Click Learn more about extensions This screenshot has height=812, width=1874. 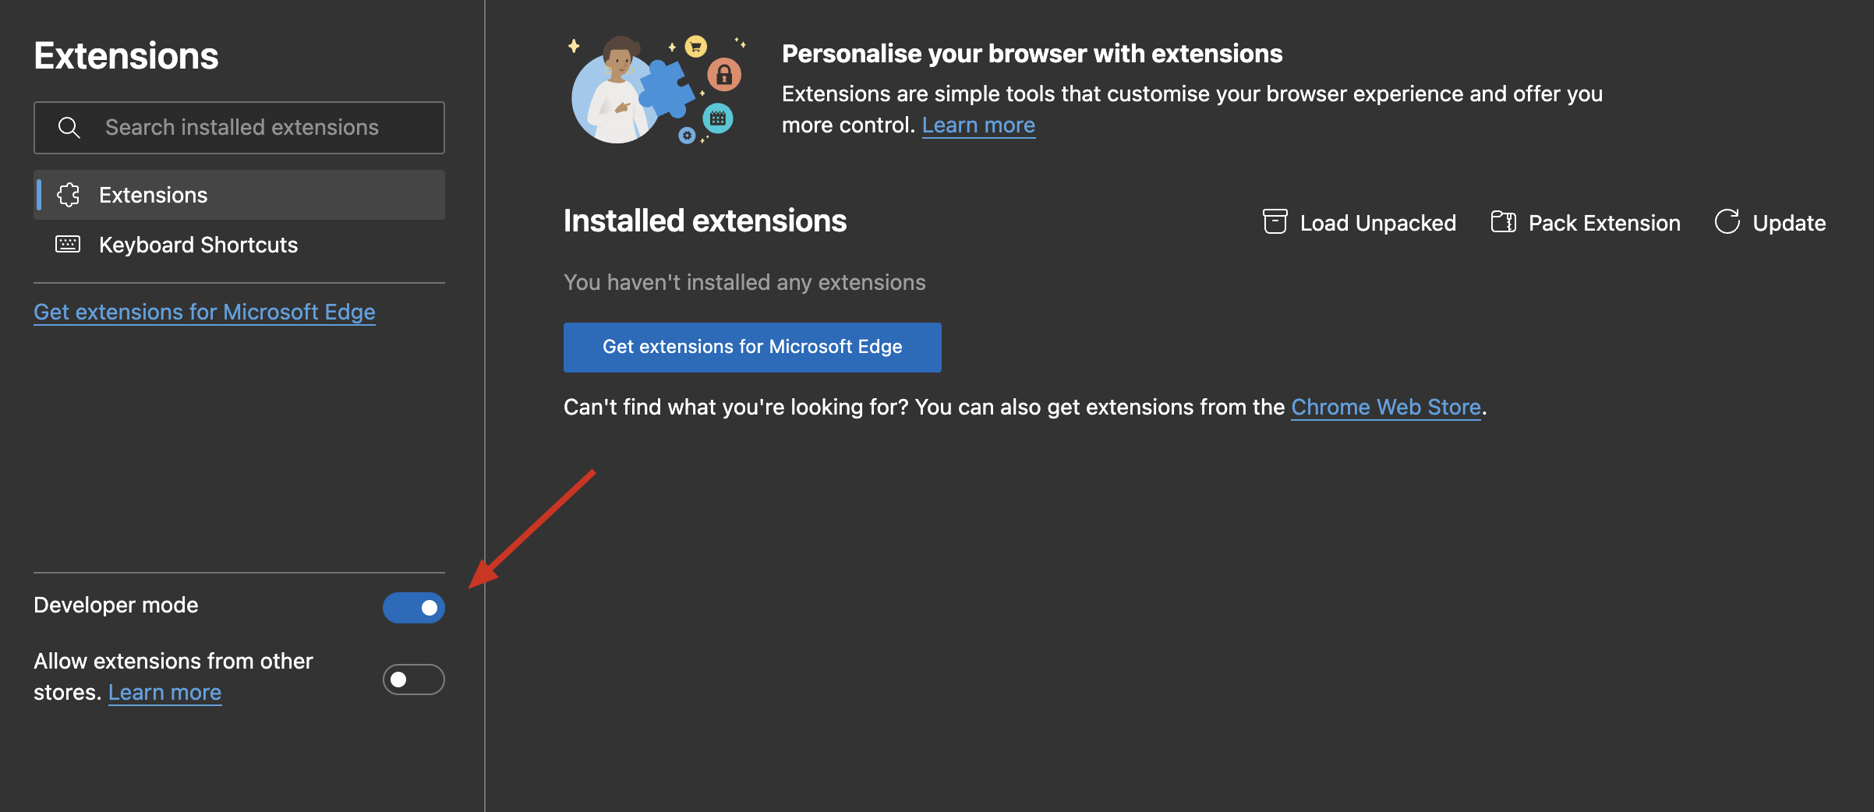(978, 124)
